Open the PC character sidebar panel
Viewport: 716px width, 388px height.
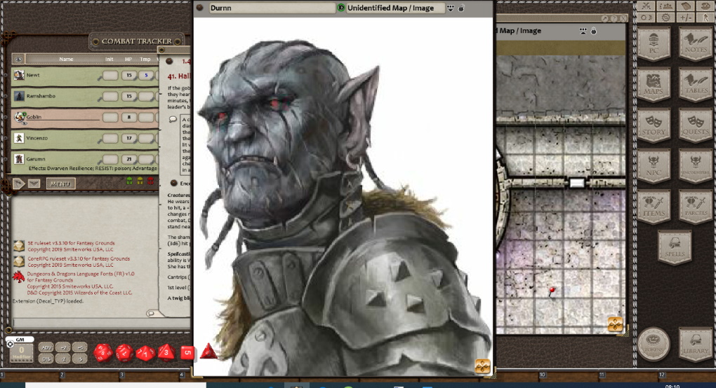[x=654, y=46]
